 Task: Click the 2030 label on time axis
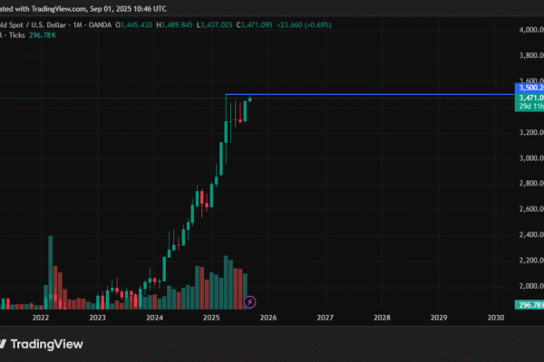point(496,319)
